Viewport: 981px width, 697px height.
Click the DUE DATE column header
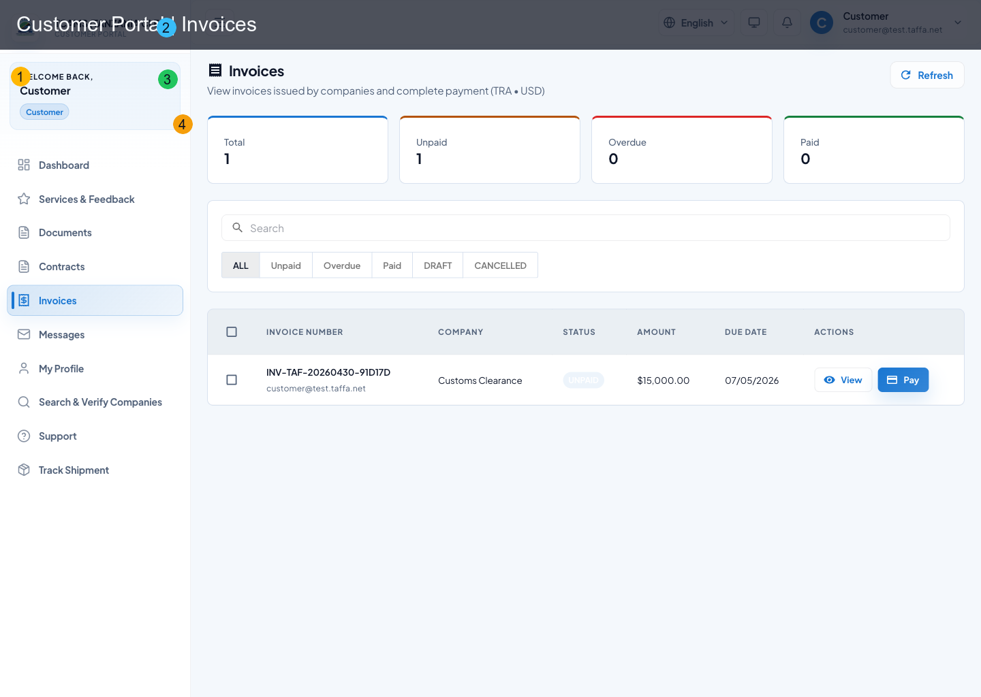coord(746,332)
